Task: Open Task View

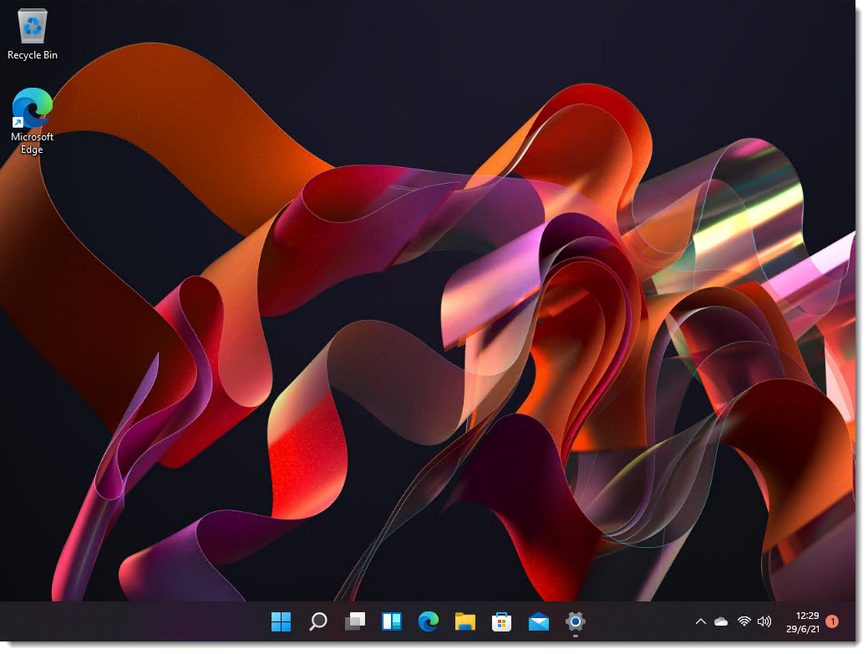Action: pyautogui.click(x=354, y=622)
